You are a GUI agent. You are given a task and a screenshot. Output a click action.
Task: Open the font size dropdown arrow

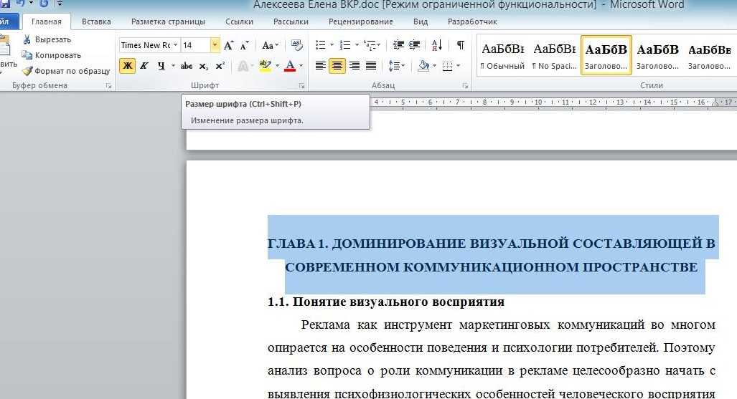point(215,45)
